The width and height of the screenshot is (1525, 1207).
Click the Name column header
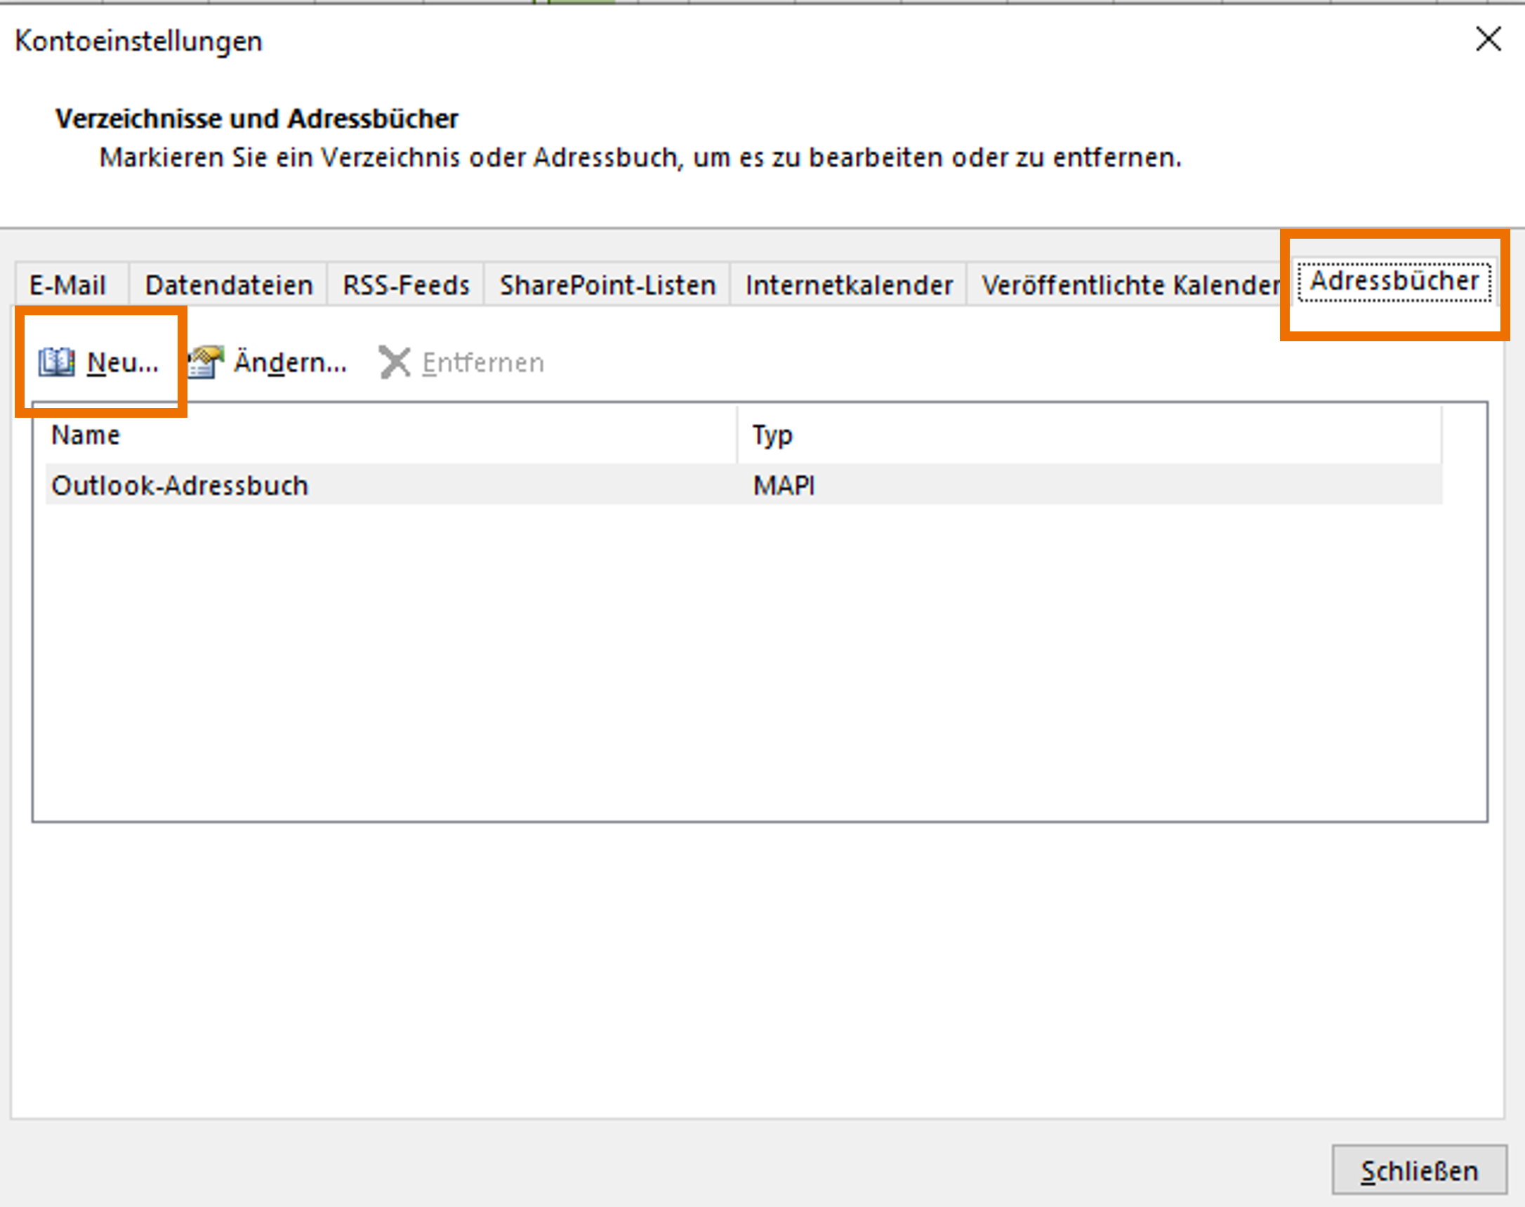click(86, 435)
